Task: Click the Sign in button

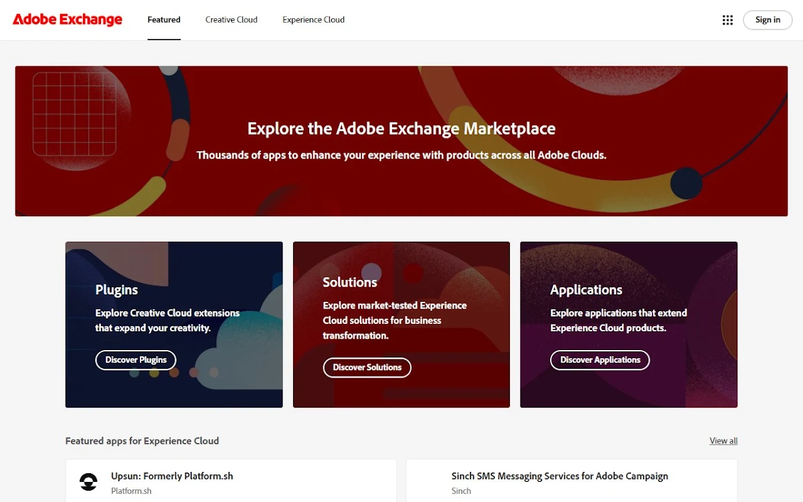Action: [x=768, y=20]
